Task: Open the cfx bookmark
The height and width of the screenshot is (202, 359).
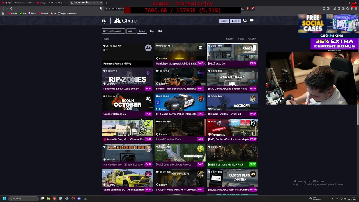Action: tap(53, 13)
